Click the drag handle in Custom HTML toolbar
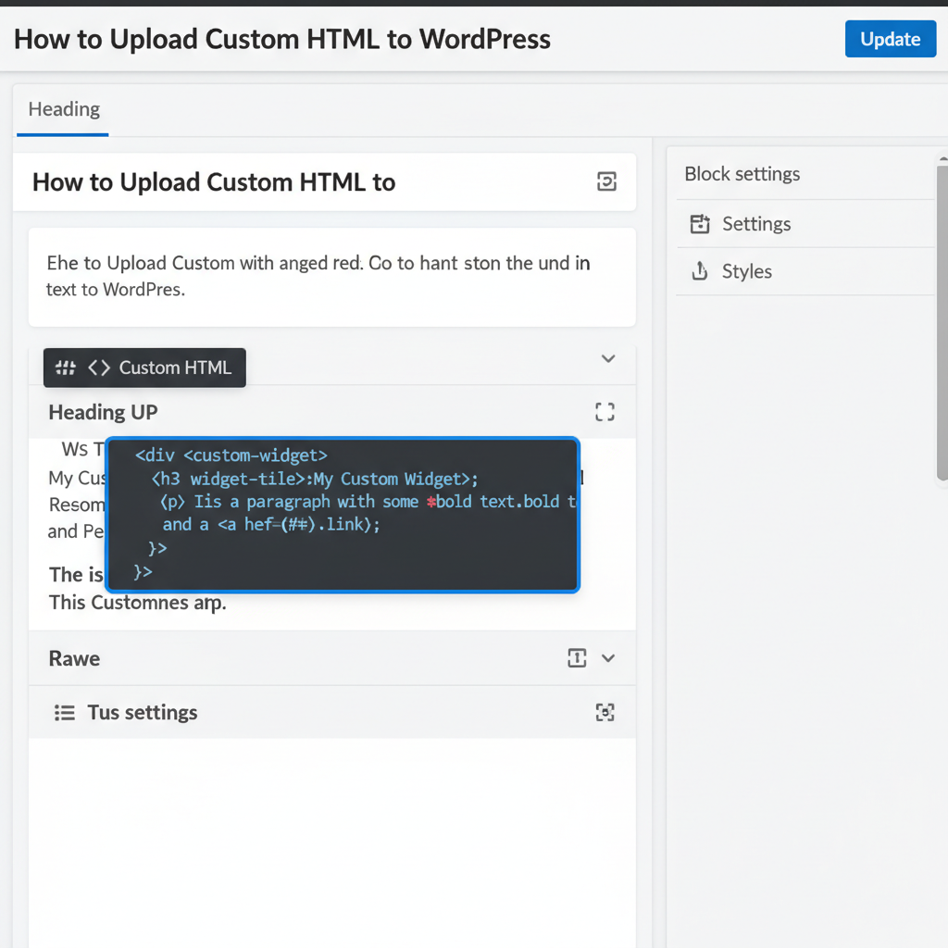 [66, 368]
